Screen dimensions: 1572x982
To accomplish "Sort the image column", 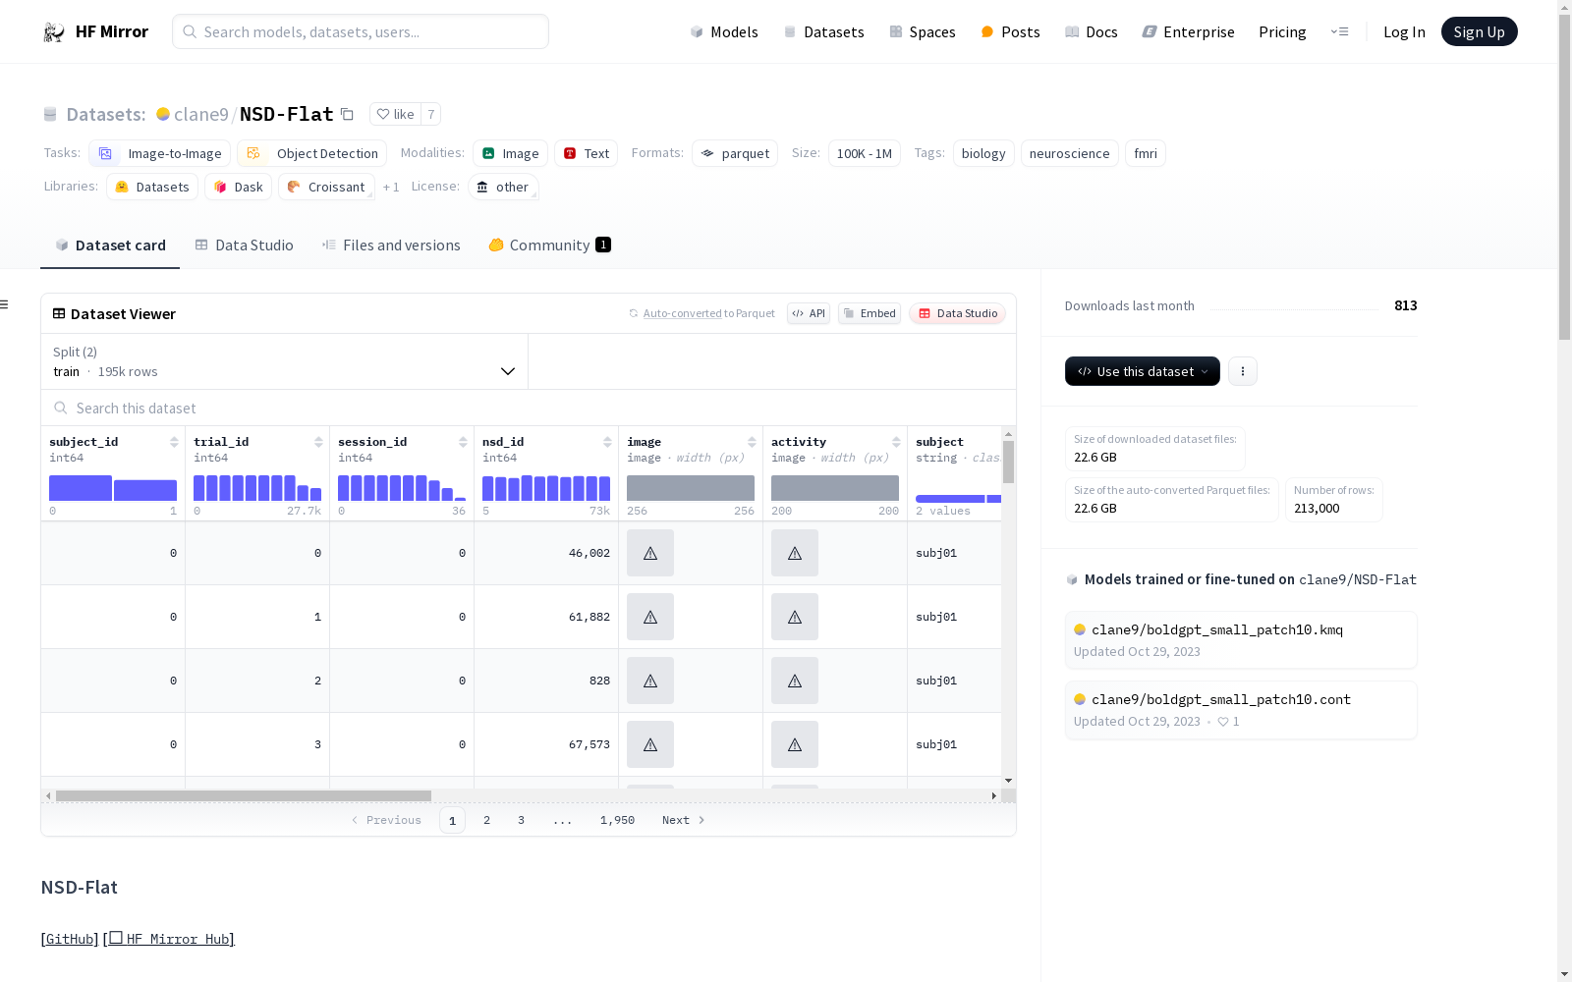I will tap(752, 442).
